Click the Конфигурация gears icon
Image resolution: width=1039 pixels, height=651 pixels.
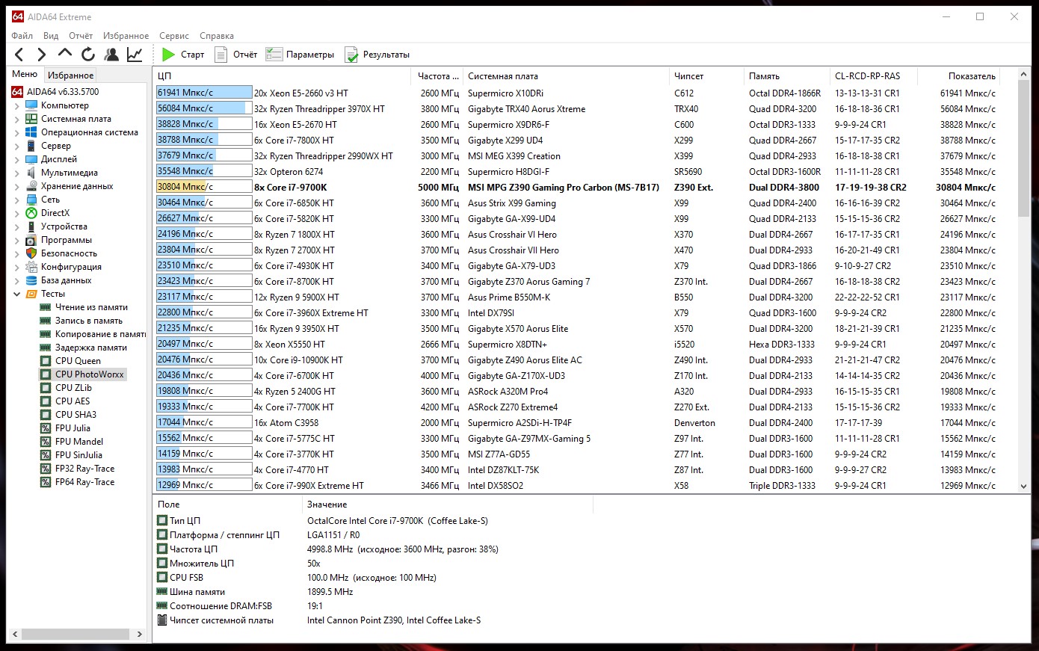pyautogui.click(x=31, y=267)
